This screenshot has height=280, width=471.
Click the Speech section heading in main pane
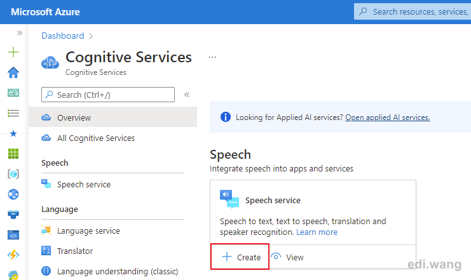[x=230, y=154]
